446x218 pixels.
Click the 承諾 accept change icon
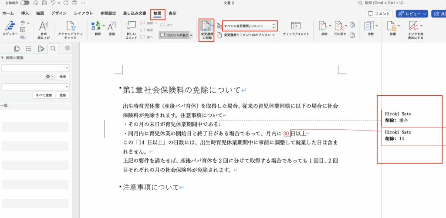coord(322,29)
